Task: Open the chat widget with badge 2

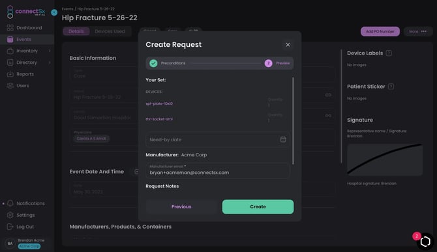Action: point(425,241)
